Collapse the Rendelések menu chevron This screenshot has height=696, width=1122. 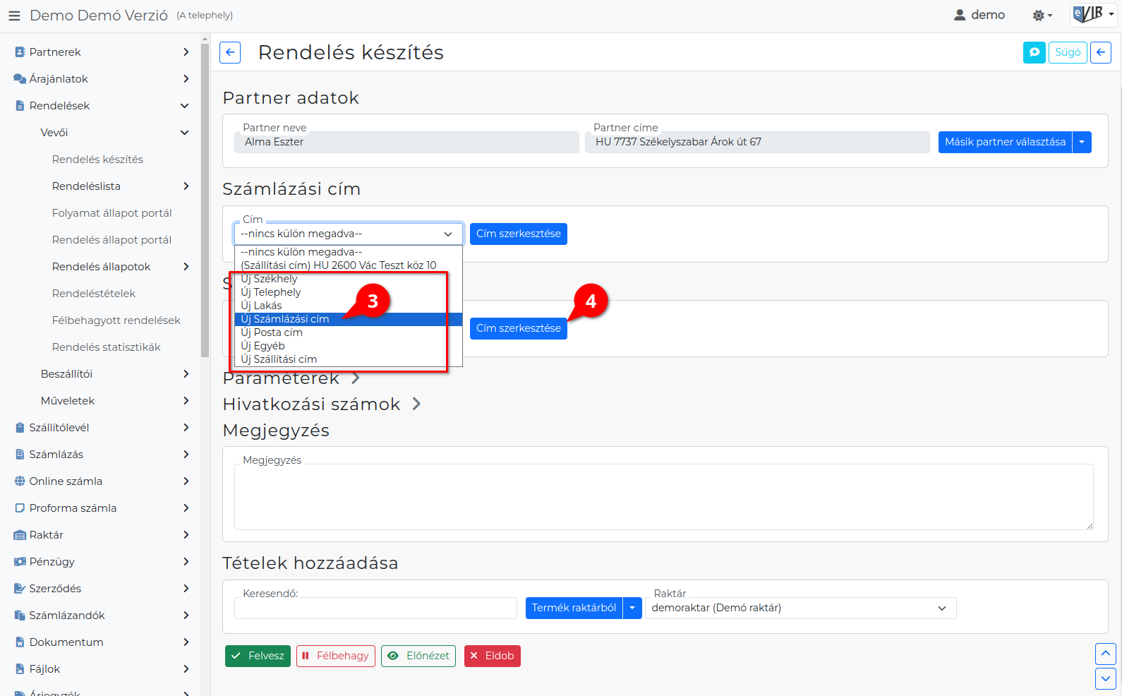click(x=185, y=106)
